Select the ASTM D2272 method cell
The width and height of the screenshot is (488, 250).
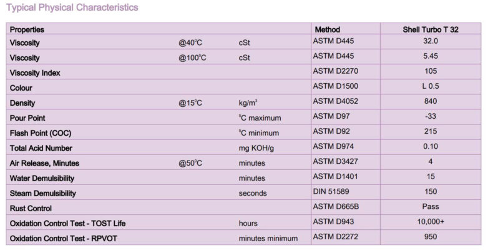pos(336,237)
